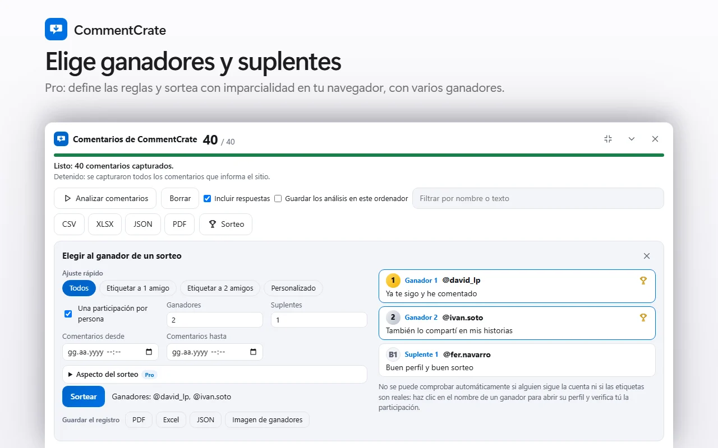The image size is (718, 448).
Task: Export comments as PDF from top row
Action: (179, 224)
